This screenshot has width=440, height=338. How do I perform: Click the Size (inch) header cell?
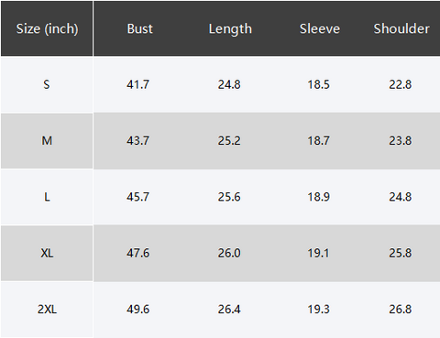coord(47,28)
